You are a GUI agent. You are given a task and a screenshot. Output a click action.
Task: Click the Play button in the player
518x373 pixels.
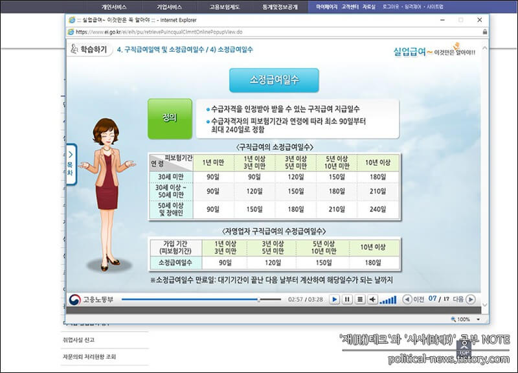[x=335, y=299]
